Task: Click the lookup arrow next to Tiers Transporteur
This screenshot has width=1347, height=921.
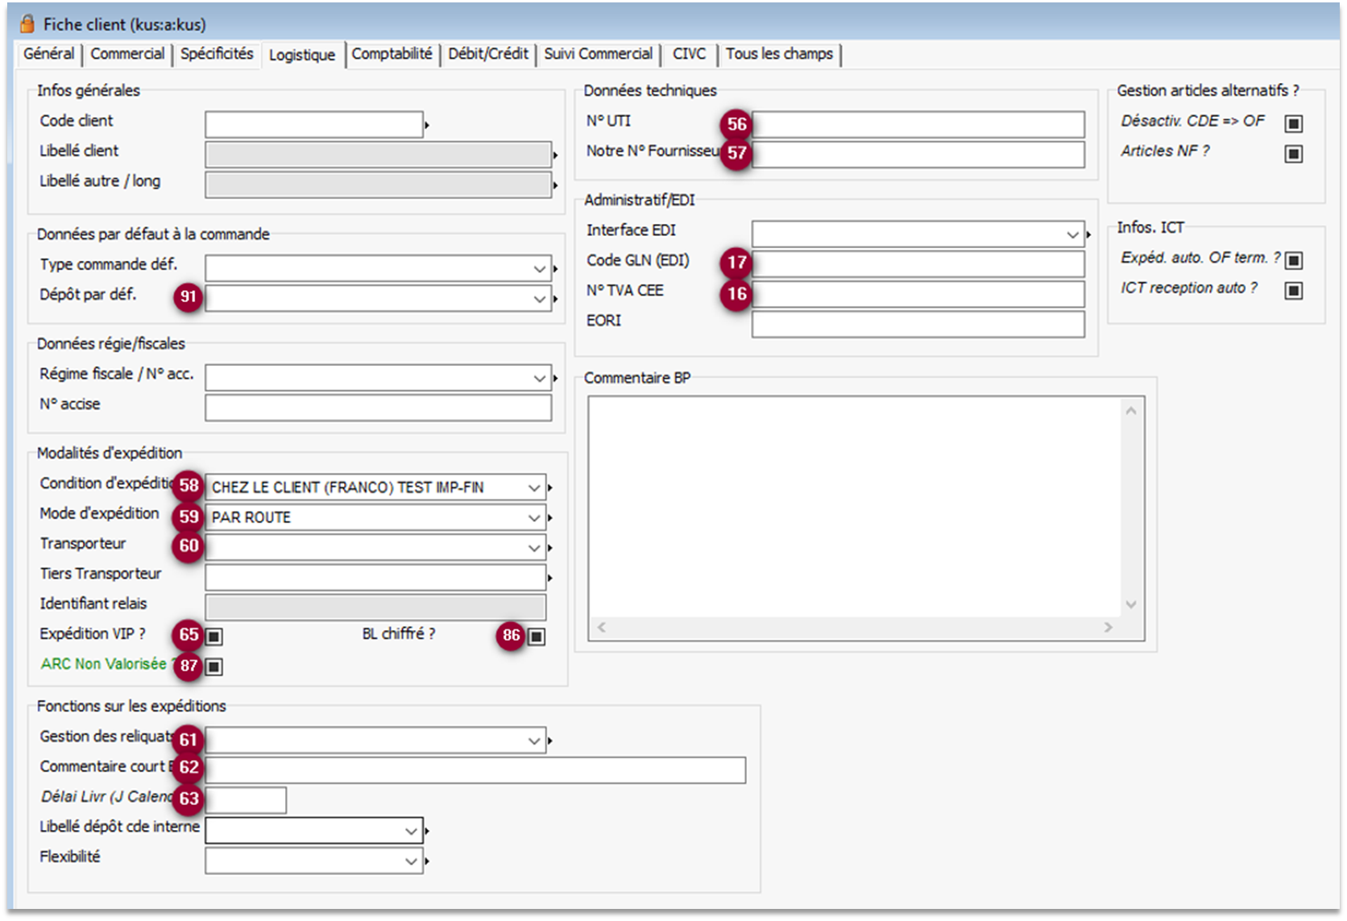Action: 550,578
